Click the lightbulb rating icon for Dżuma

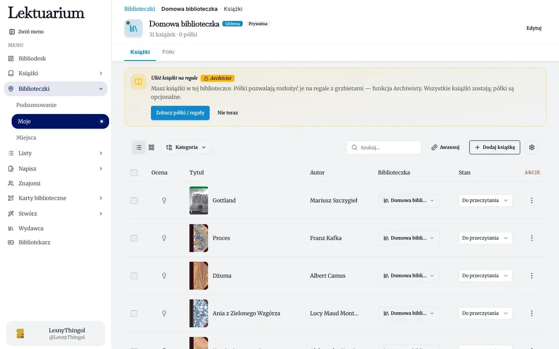(164, 276)
